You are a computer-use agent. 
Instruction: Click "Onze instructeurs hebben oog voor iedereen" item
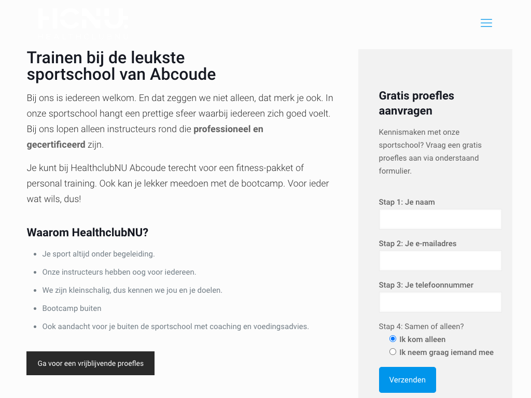pos(119,272)
